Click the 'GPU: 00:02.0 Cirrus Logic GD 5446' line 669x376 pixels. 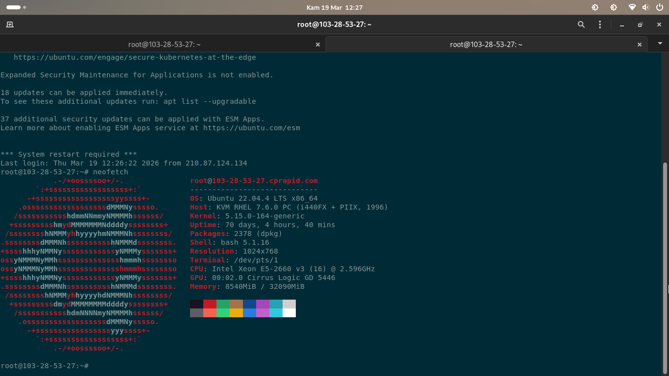pos(263,278)
